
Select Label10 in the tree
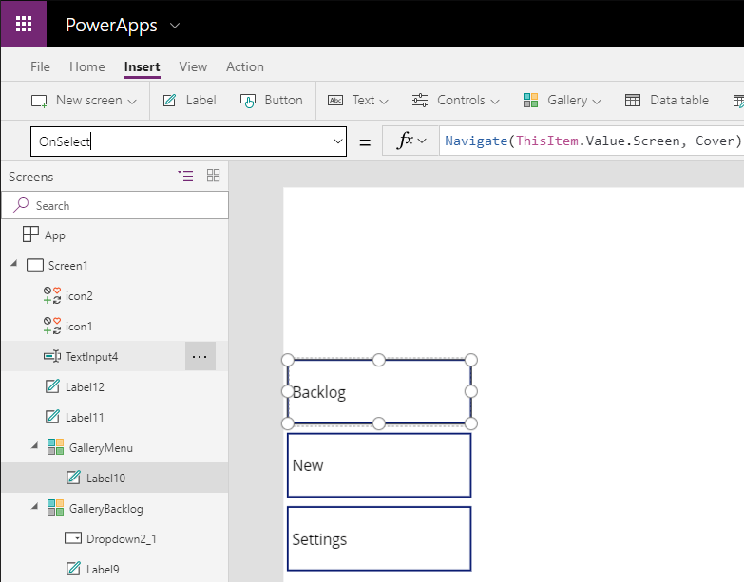pos(105,478)
